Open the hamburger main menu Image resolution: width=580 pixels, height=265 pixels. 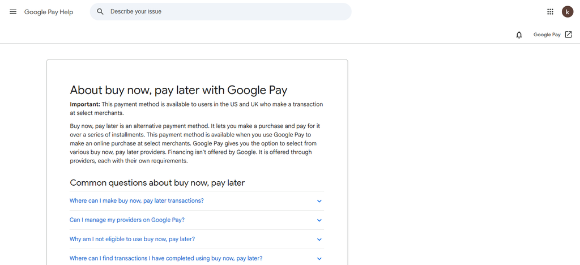[13, 12]
